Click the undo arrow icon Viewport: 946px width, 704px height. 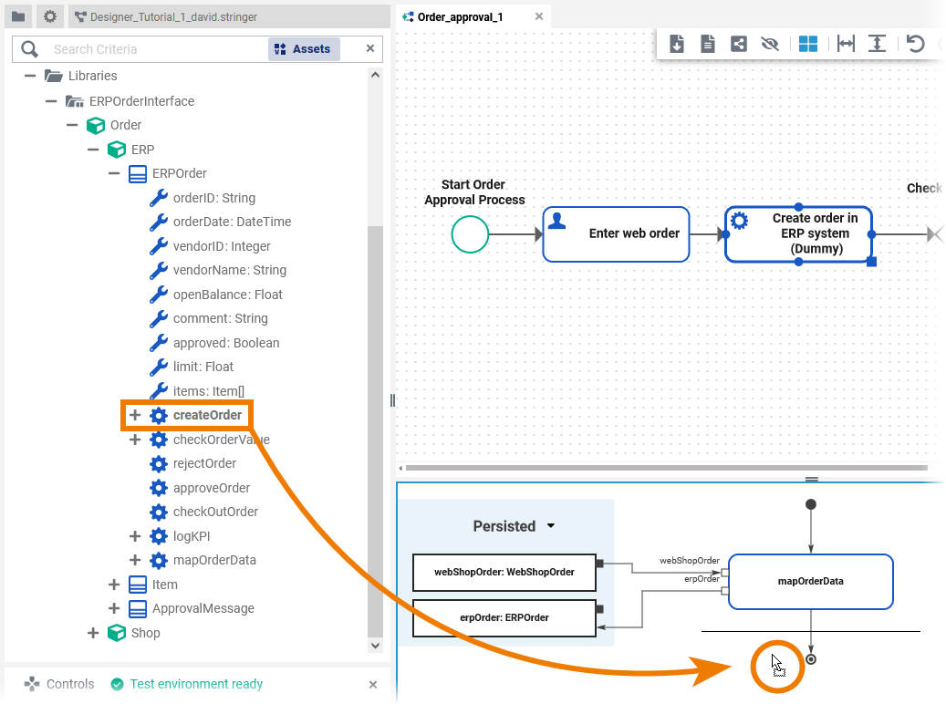pyautogui.click(x=915, y=44)
